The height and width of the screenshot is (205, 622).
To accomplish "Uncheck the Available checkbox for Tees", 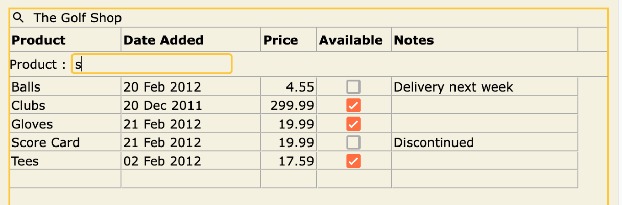I will (353, 161).
